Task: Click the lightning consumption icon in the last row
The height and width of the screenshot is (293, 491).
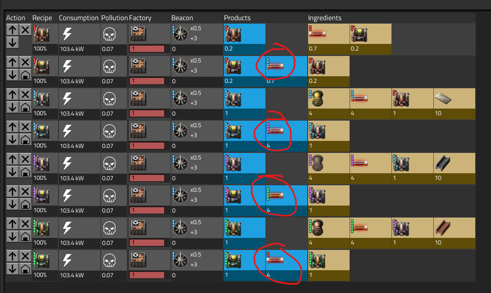Action: (x=67, y=260)
